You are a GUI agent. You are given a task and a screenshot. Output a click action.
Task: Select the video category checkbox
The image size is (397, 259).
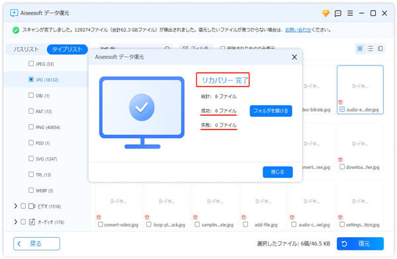click(23, 206)
